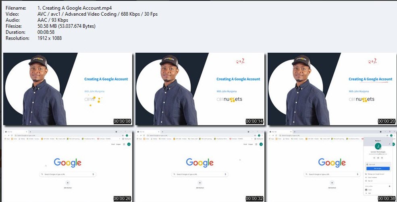397x202 pixels.
Task: Select the 'AVC / avc1 / Advanced Video Coding' video line
Action: pyautogui.click(x=98, y=14)
